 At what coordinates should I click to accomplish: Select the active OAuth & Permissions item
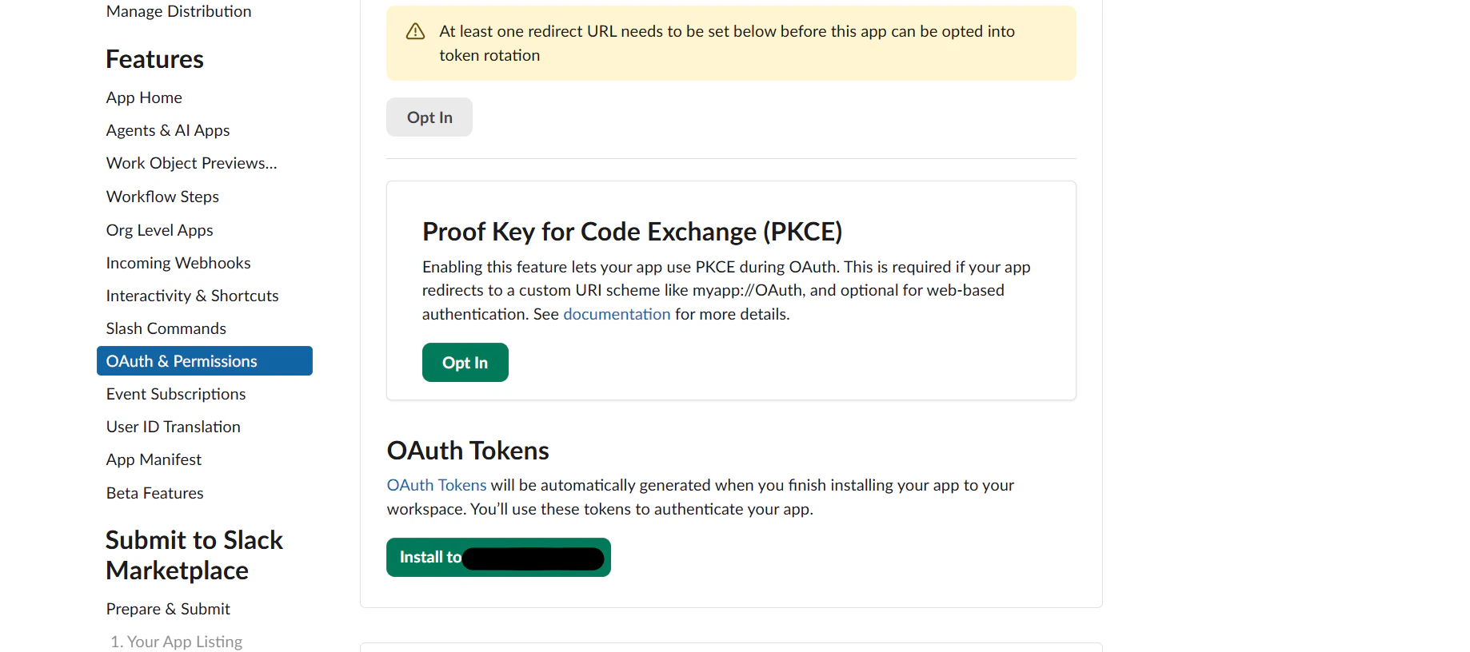pyautogui.click(x=205, y=361)
